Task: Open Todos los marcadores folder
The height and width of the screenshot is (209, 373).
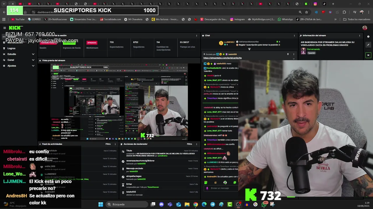Action: (356, 19)
